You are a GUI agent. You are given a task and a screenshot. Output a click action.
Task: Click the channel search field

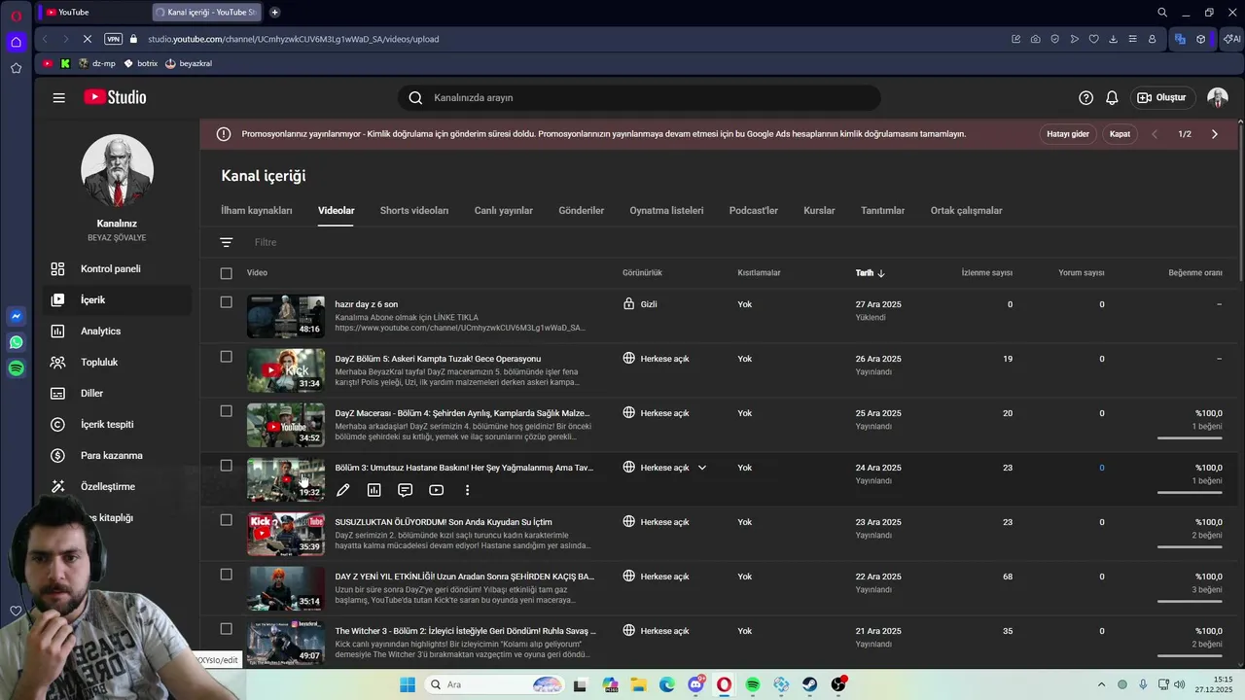click(x=639, y=97)
